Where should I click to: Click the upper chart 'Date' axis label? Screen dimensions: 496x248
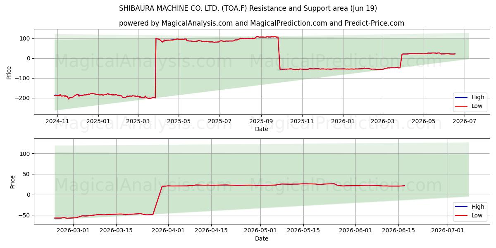tap(261, 129)
